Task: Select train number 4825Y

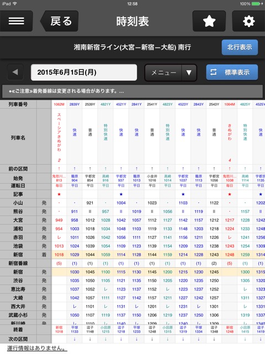Action: pos(245,105)
